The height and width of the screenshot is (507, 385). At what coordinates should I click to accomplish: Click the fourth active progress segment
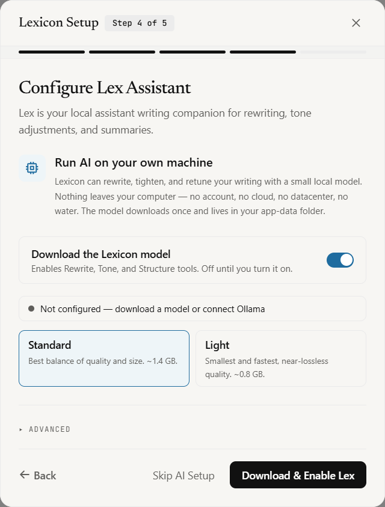(263, 52)
